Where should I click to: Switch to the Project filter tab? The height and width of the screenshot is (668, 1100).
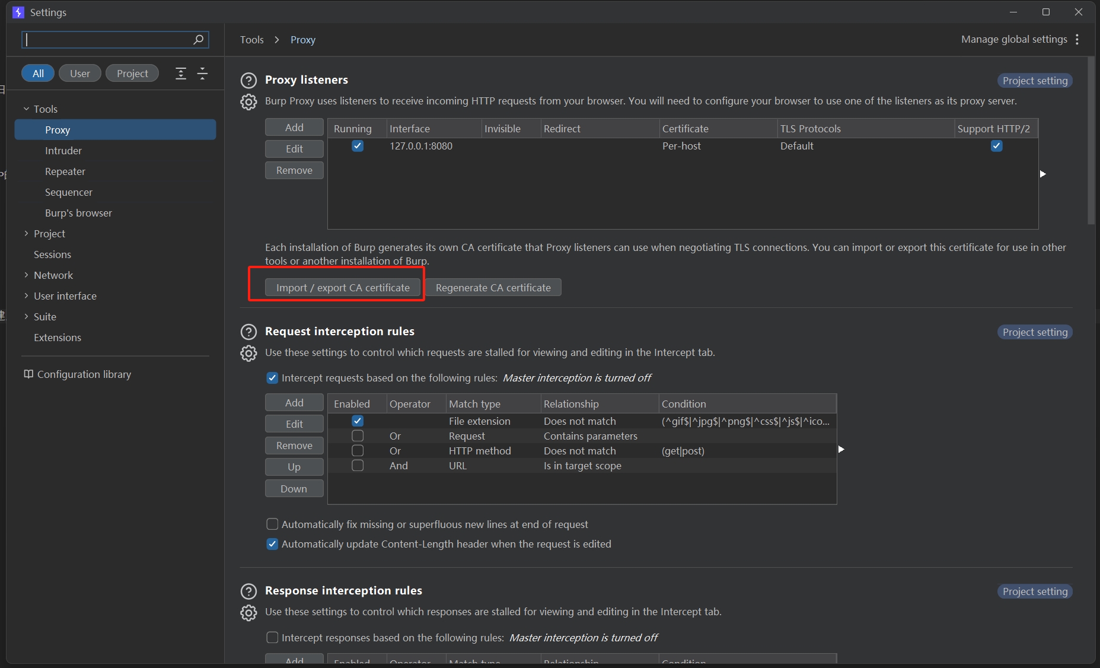tap(132, 74)
